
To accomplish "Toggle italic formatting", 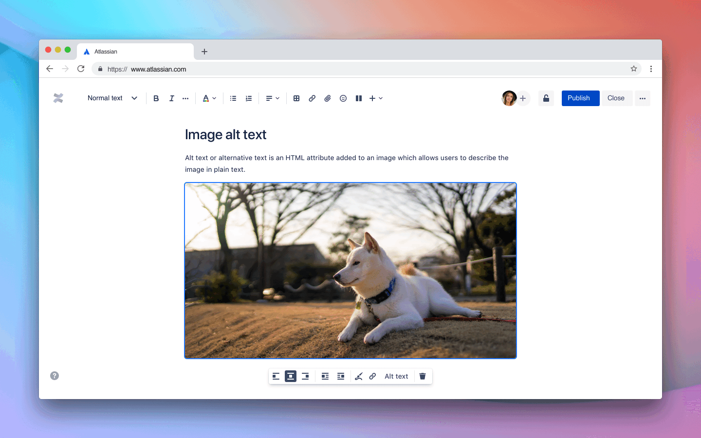I will (x=171, y=98).
